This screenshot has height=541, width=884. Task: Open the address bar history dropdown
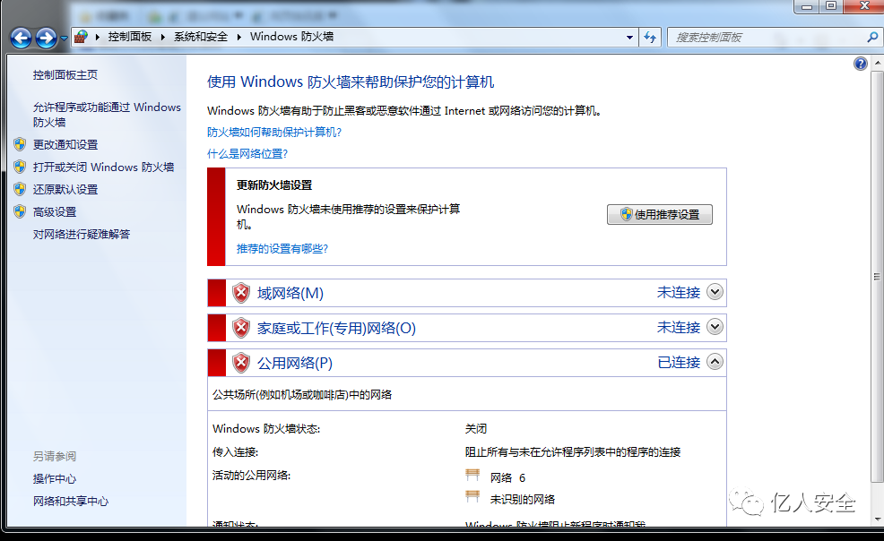tap(629, 37)
